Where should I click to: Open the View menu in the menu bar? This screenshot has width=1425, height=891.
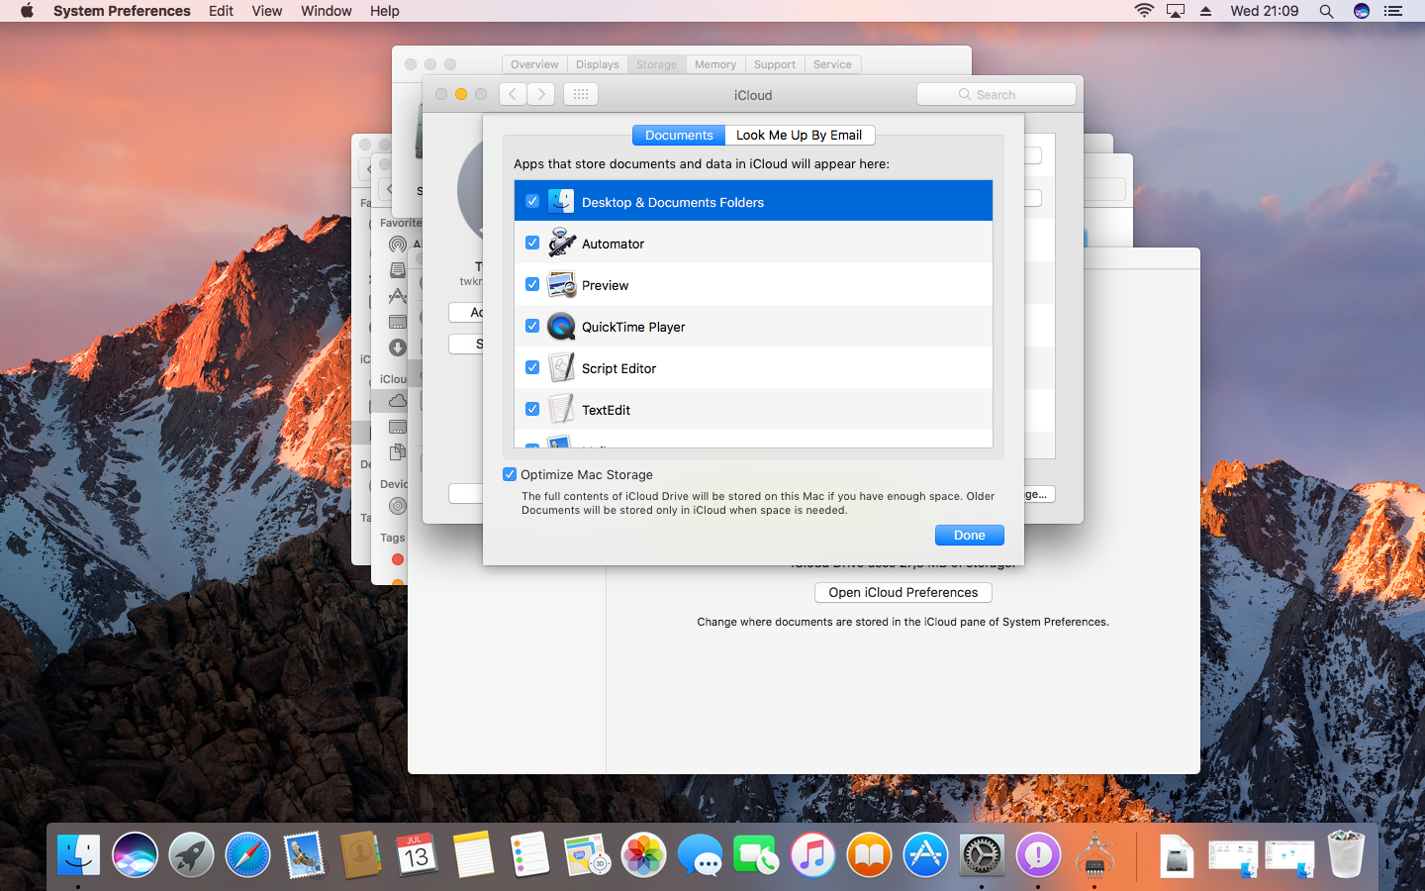tap(266, 11)
